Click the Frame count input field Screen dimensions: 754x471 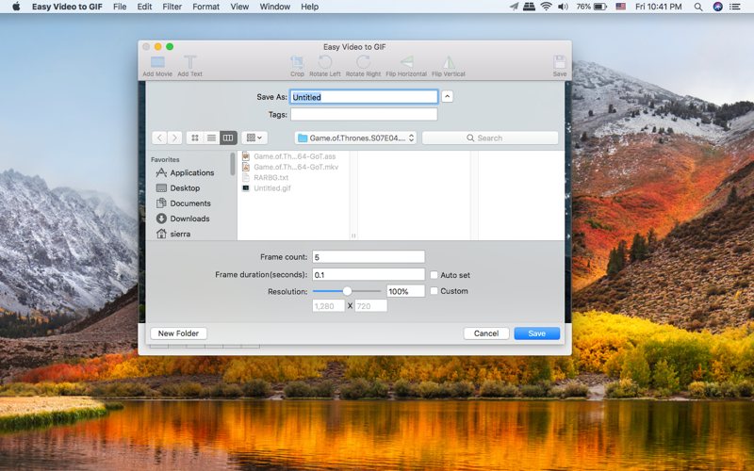(x=369, y=257)
